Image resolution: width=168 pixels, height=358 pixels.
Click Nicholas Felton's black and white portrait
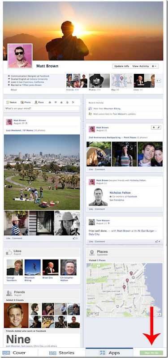[98, 197]
